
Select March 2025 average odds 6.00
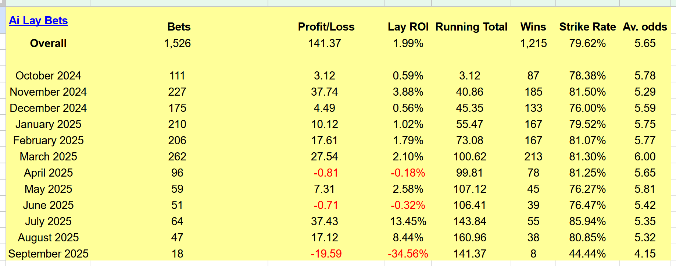[645, 157]
